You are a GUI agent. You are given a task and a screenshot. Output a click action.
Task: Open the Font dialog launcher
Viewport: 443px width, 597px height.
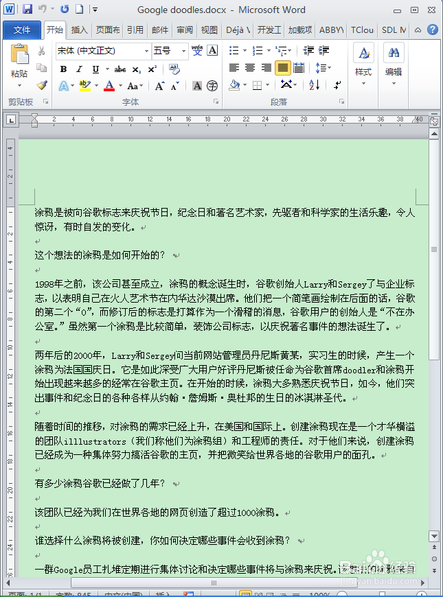(x=216, y=102)
